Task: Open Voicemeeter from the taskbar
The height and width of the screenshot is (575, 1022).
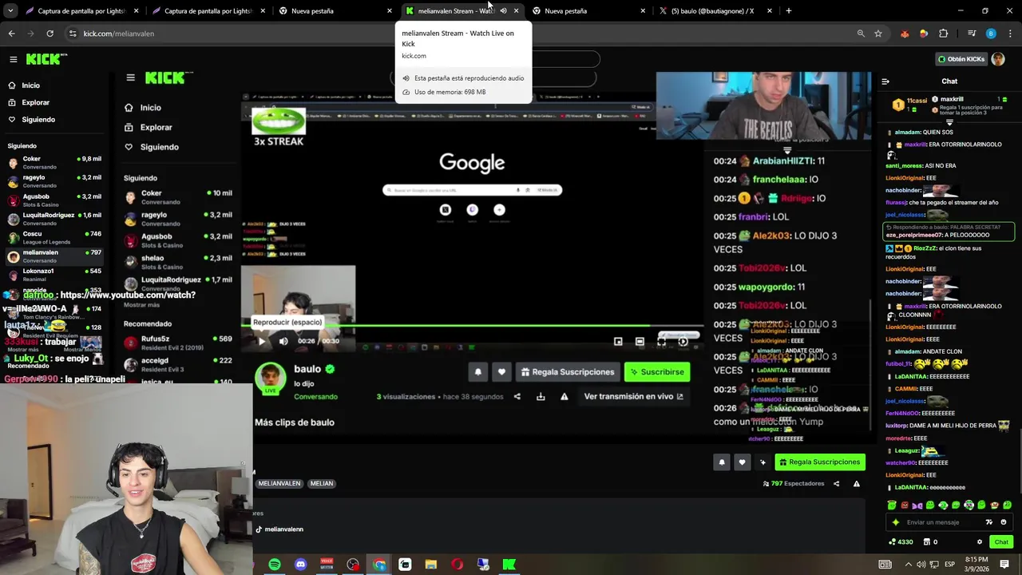Action: [327, 565]
